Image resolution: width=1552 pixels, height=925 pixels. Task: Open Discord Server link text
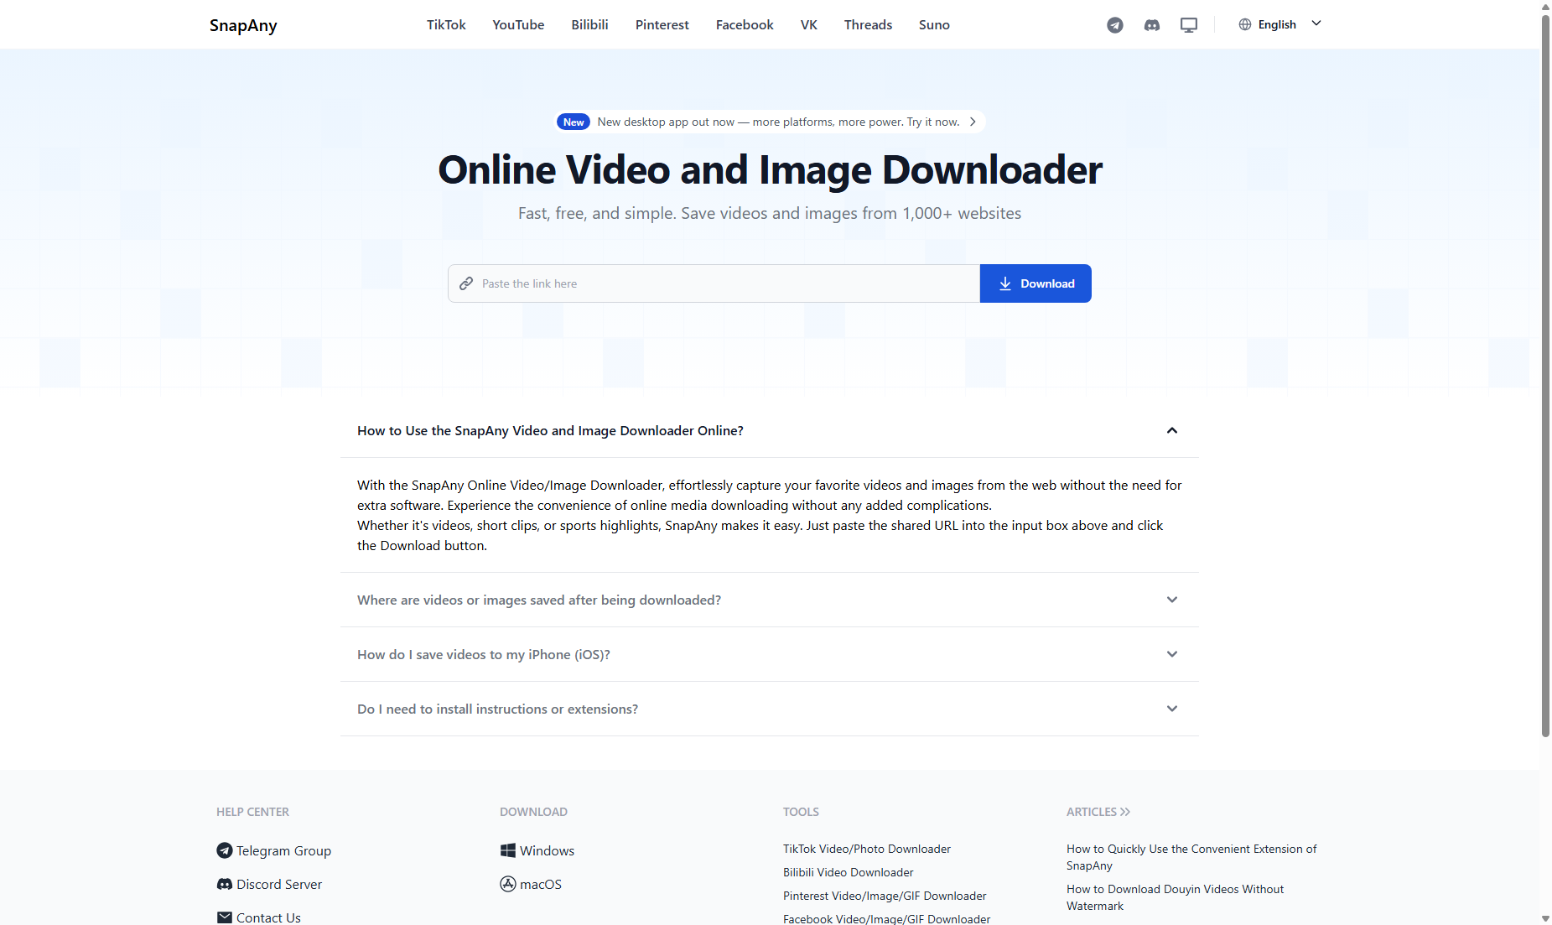pos(279,884)
